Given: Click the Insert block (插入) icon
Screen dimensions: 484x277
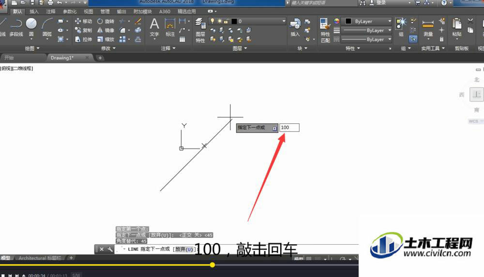Looking at the screenshot, I should (x=295, y=27).
